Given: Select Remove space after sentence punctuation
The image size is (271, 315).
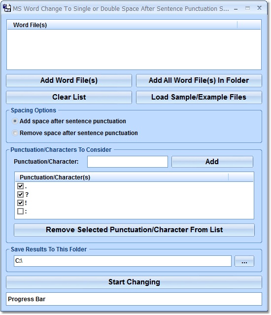Looking at the screenshot, I should point(15,133).
